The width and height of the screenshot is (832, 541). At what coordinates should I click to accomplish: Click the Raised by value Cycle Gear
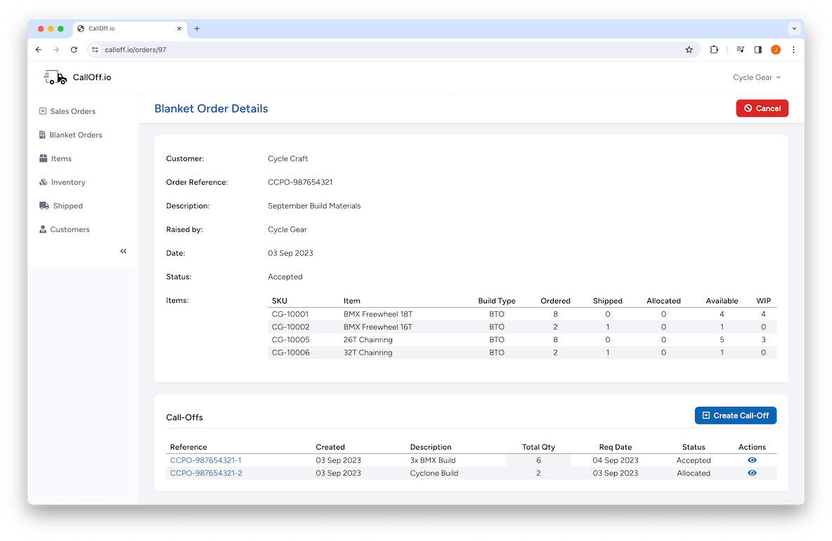(287, 230)
